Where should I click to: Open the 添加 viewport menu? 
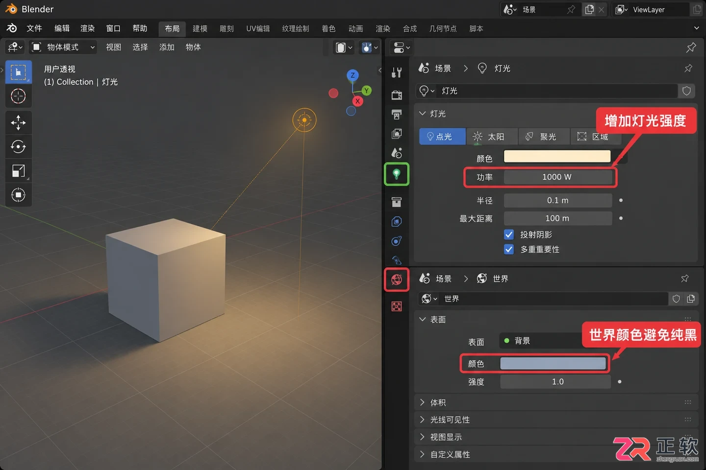[x=167, y=47]
